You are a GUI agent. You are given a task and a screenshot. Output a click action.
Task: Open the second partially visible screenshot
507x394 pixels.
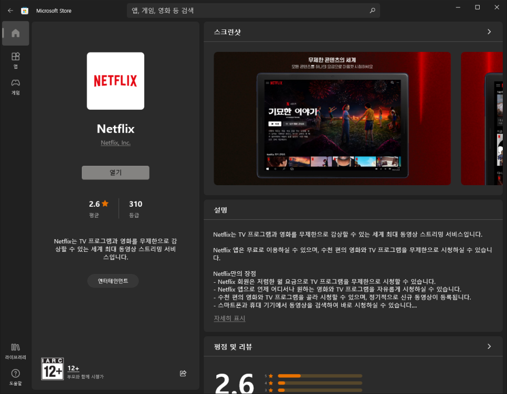coord(482,119)
